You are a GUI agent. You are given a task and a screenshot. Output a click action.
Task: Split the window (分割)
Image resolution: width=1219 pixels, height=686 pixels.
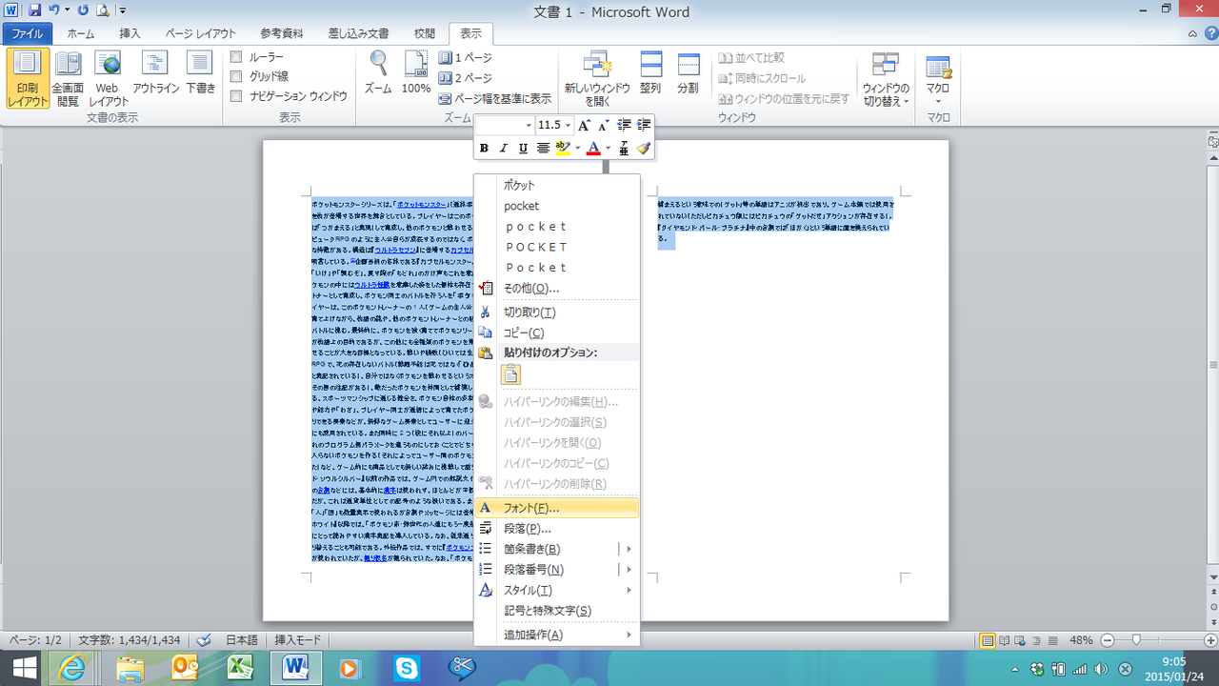click(x=688, y=72)
